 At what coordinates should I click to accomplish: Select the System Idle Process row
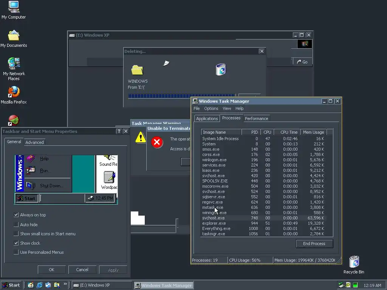[x=263, y=139]
